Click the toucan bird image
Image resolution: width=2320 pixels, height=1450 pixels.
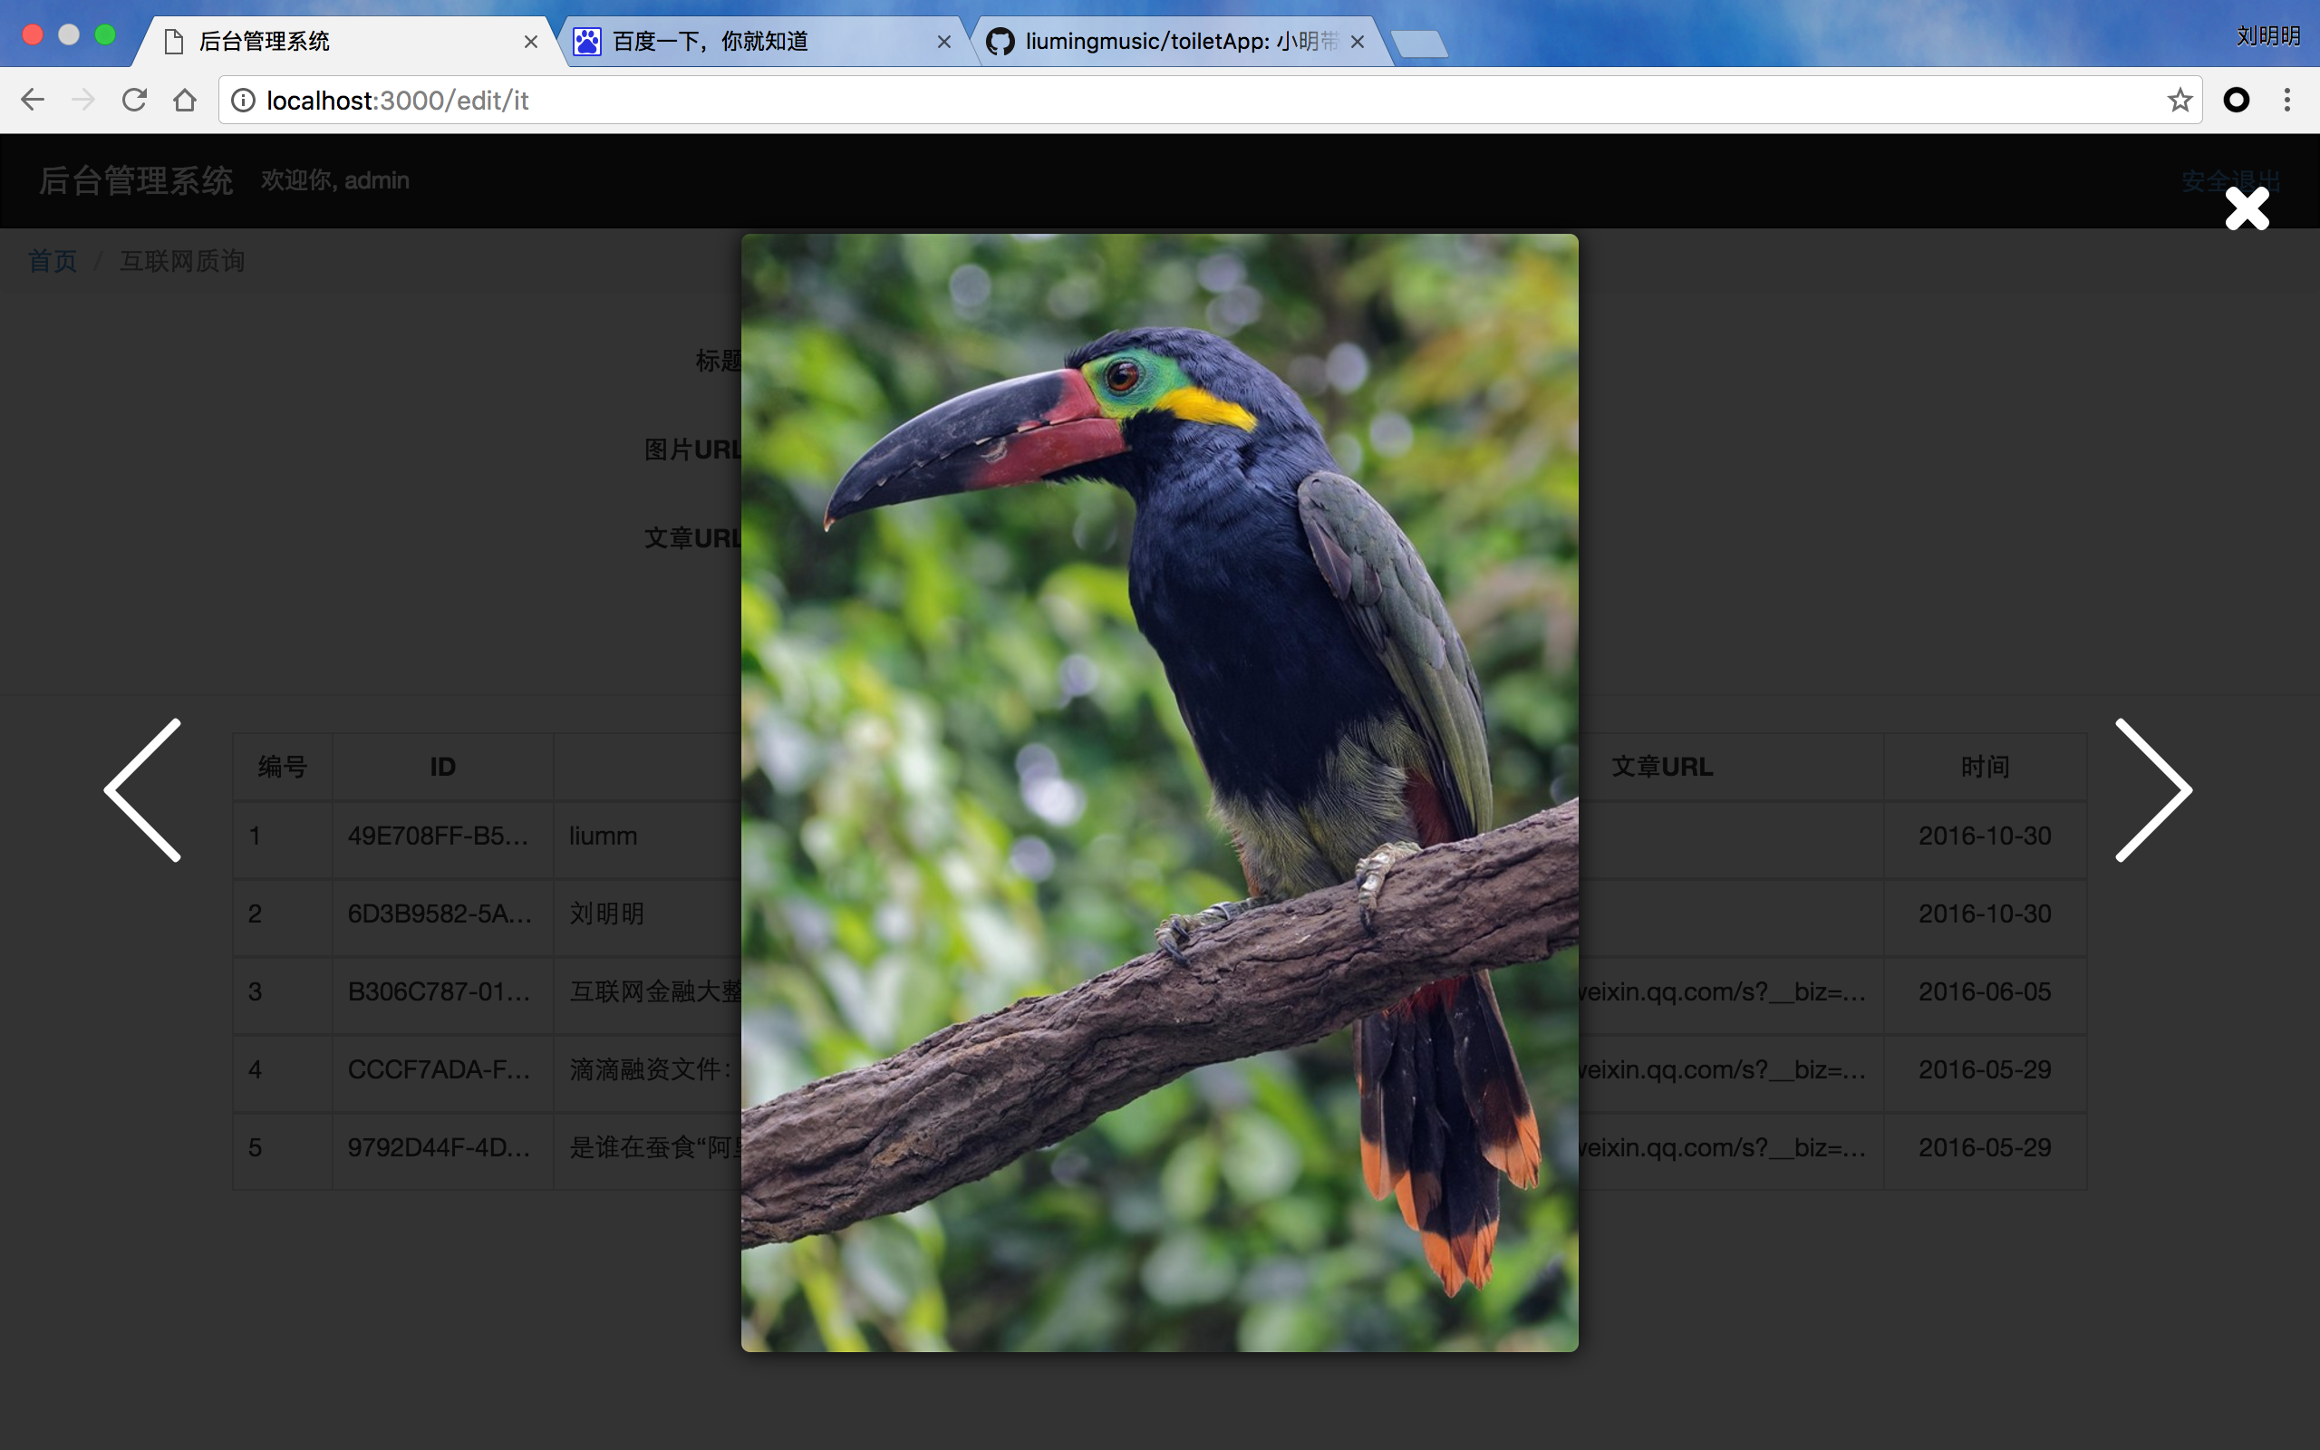(1159, 792)
